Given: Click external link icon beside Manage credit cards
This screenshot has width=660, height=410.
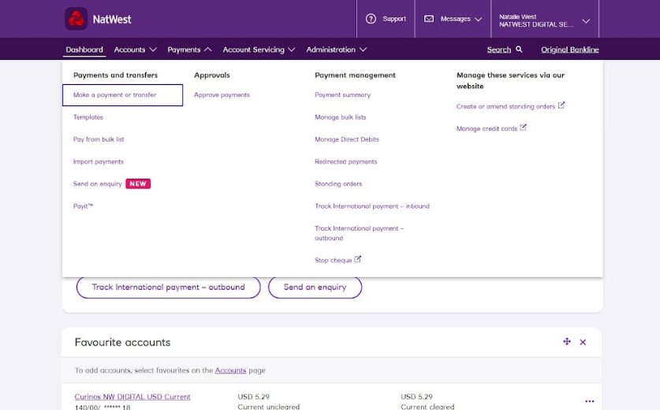Looking at the screenshot, I should [524, 127].
